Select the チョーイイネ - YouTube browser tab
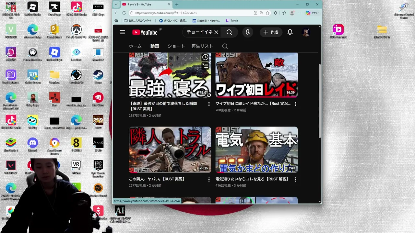 [146, 5]
